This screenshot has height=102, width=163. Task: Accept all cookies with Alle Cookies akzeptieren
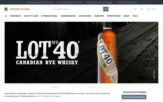tap(134, 97)
